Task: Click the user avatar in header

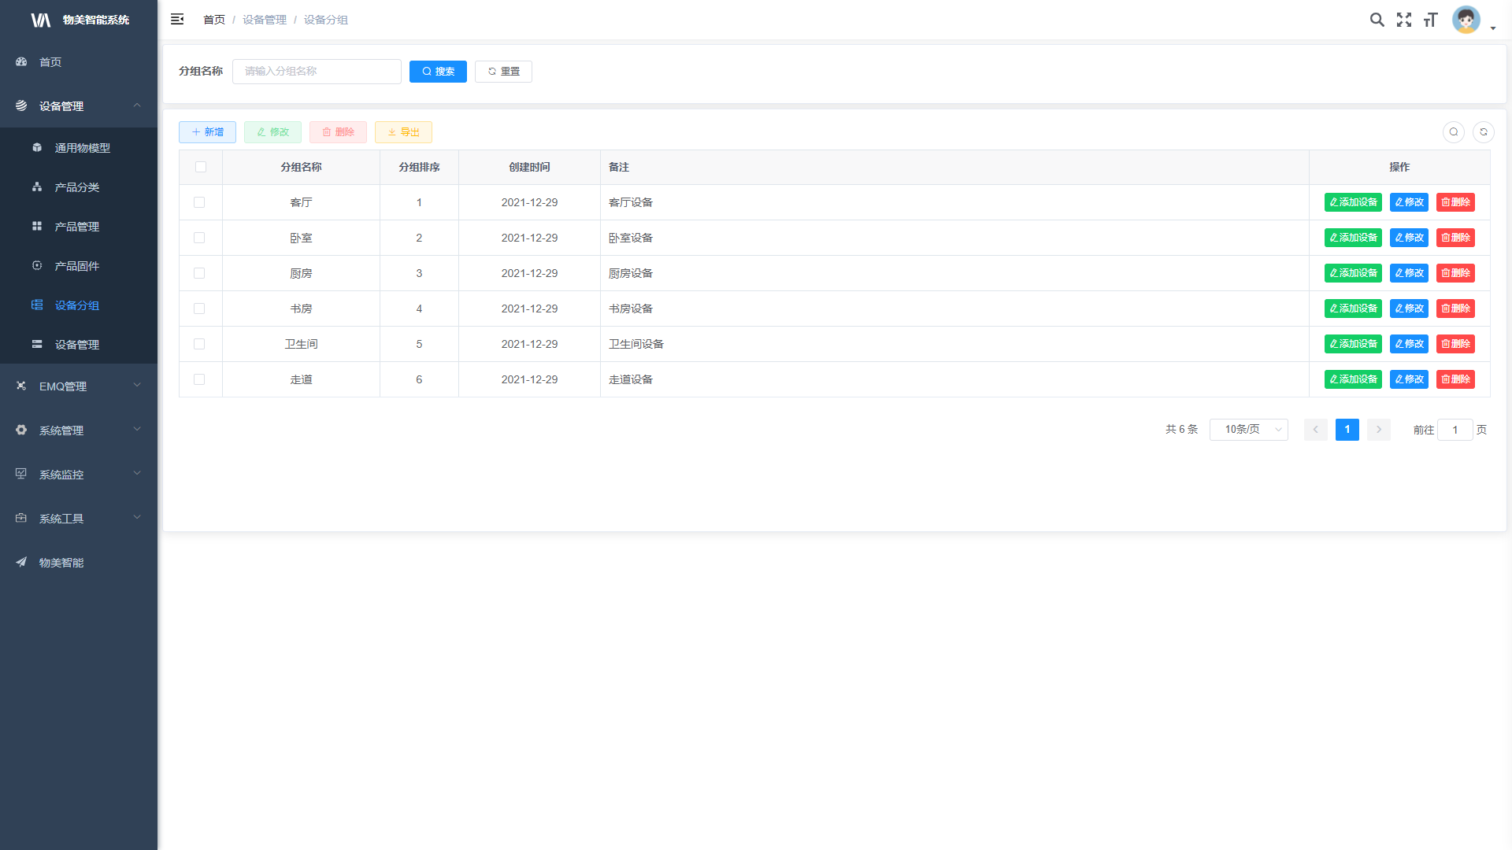Action: point(1466,20)
